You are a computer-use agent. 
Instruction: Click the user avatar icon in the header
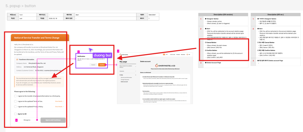tap(187, 54)
